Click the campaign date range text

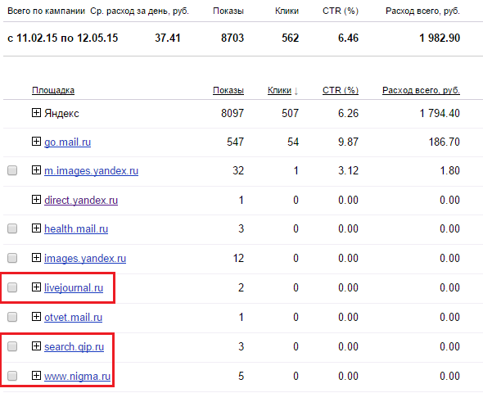coord(63,38)
